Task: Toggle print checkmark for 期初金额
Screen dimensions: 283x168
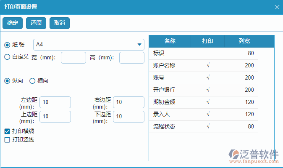Action: coord(207,102)
